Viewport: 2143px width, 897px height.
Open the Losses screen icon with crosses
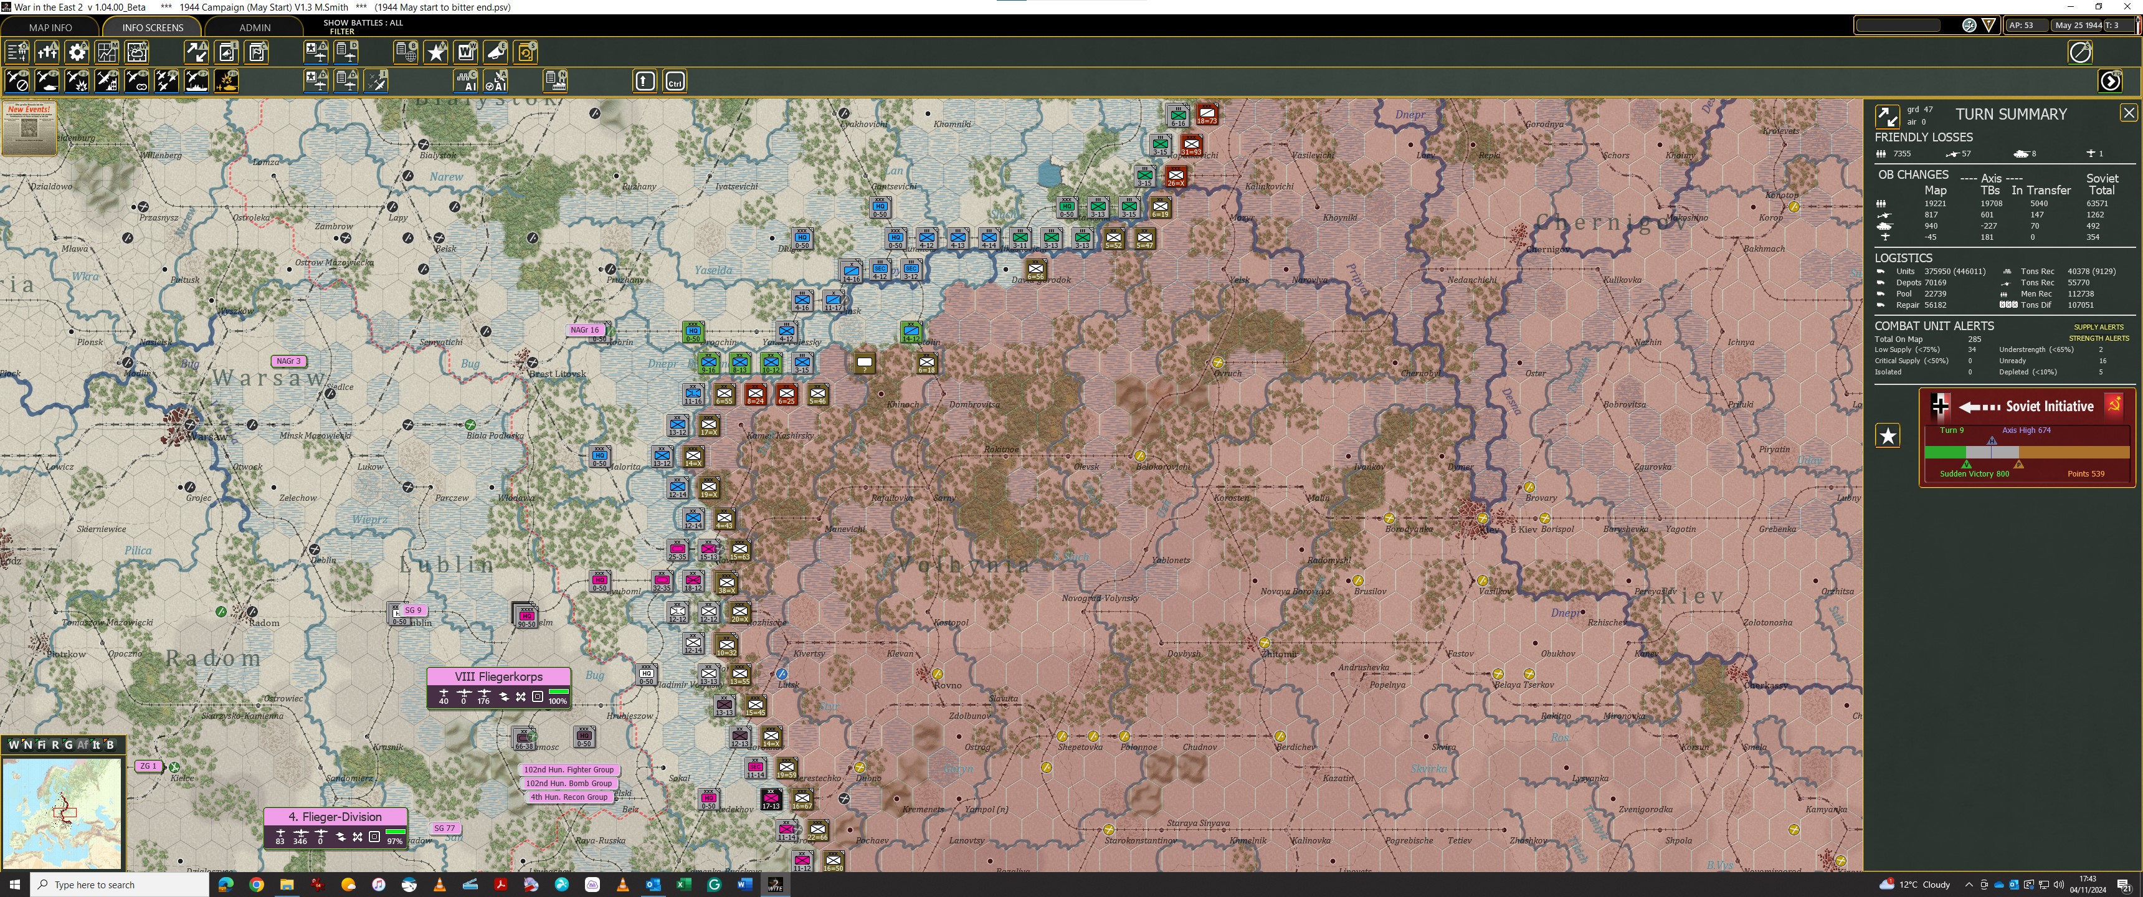pyautogui.click(x=47, y=52)
